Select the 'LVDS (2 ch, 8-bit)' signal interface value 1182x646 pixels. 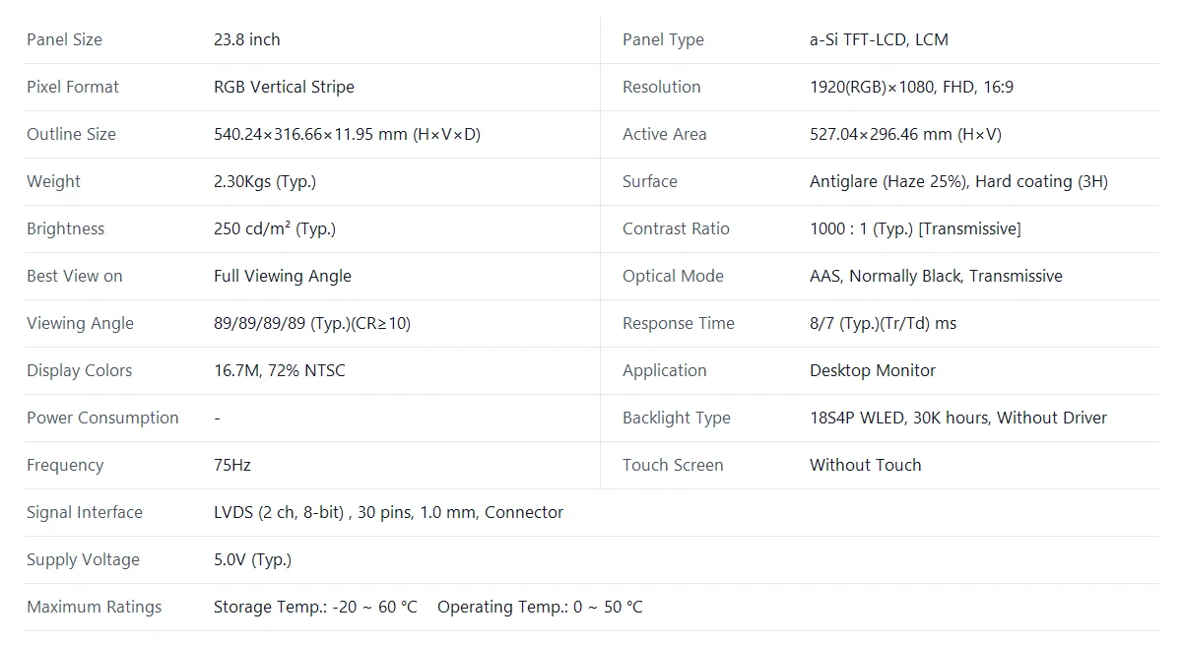coord(279,512)
